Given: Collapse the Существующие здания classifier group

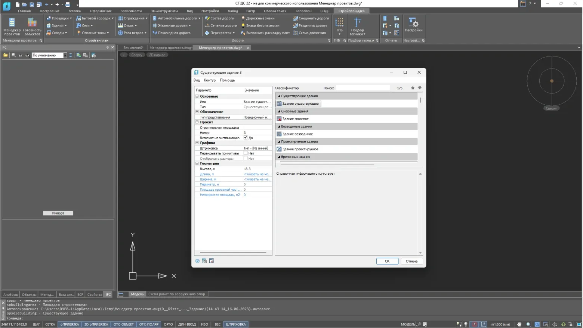Looking at the screenshot, I should (279, 96).
